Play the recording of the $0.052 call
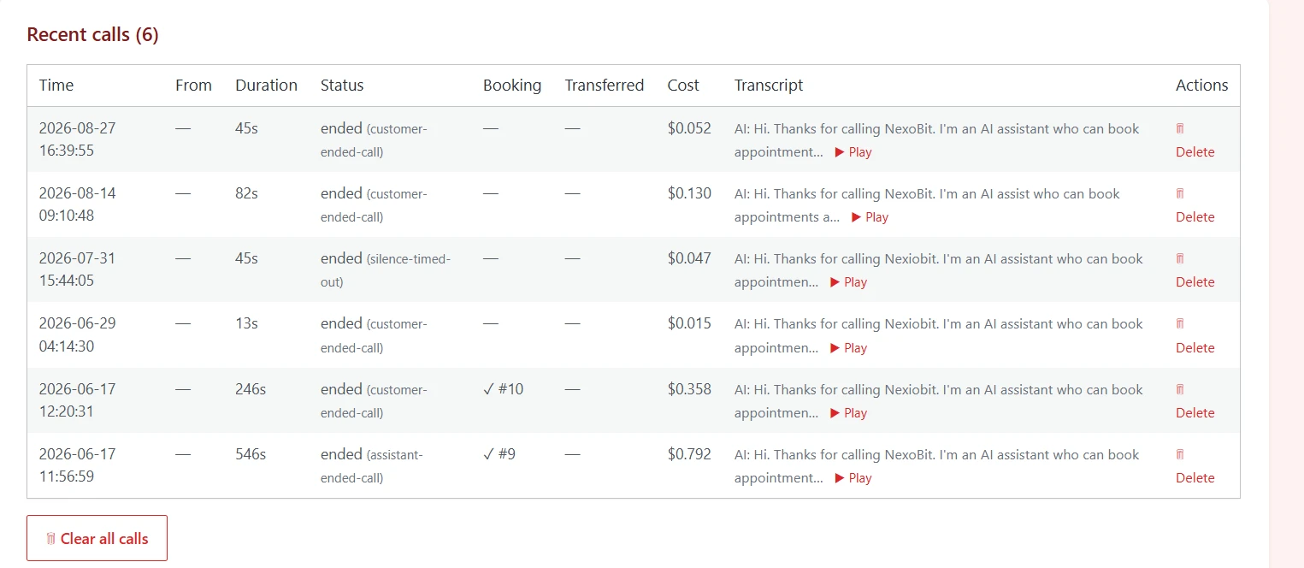 point(853,152)
